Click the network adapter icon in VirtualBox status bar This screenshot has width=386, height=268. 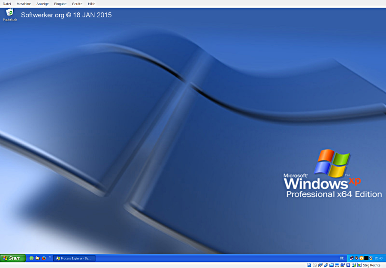[x=320, y=265]
